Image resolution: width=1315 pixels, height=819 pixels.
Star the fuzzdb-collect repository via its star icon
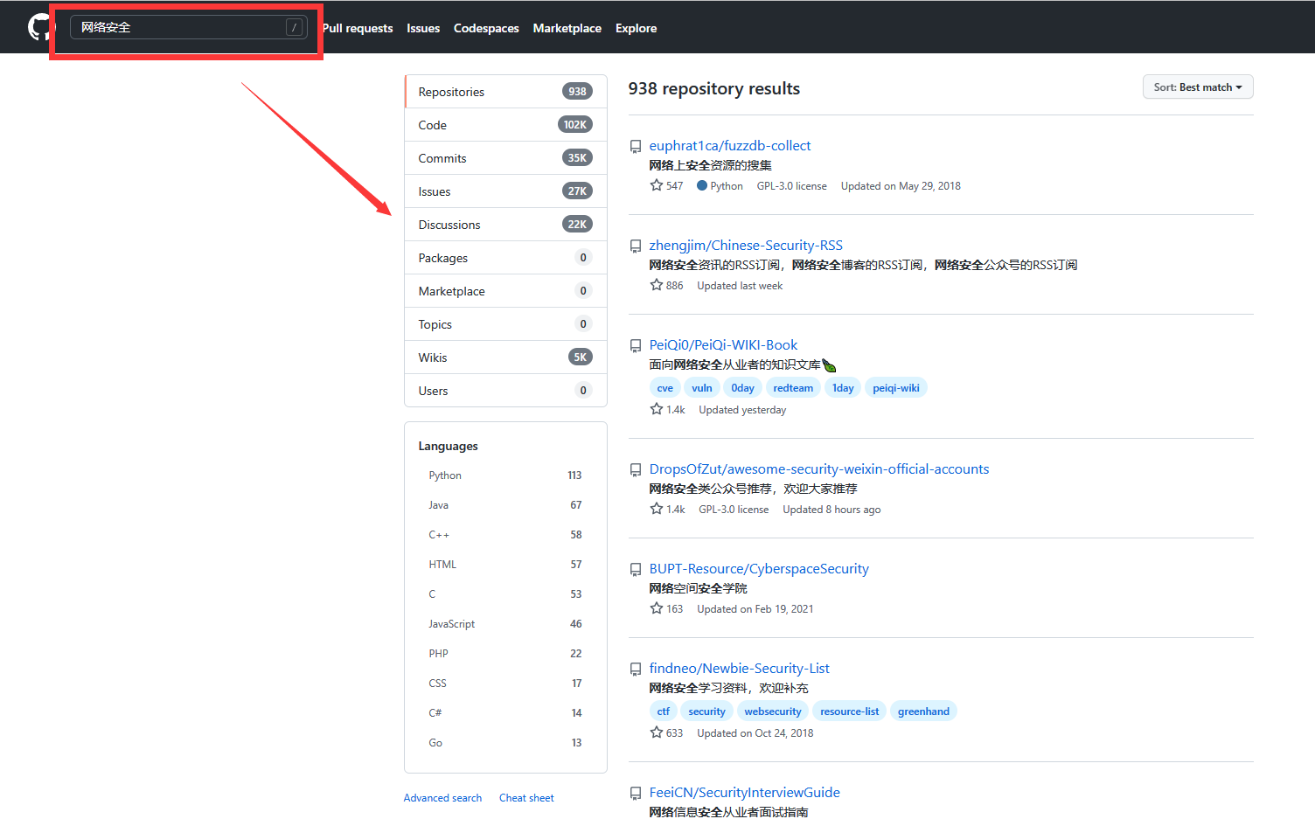tap(657, 185)
